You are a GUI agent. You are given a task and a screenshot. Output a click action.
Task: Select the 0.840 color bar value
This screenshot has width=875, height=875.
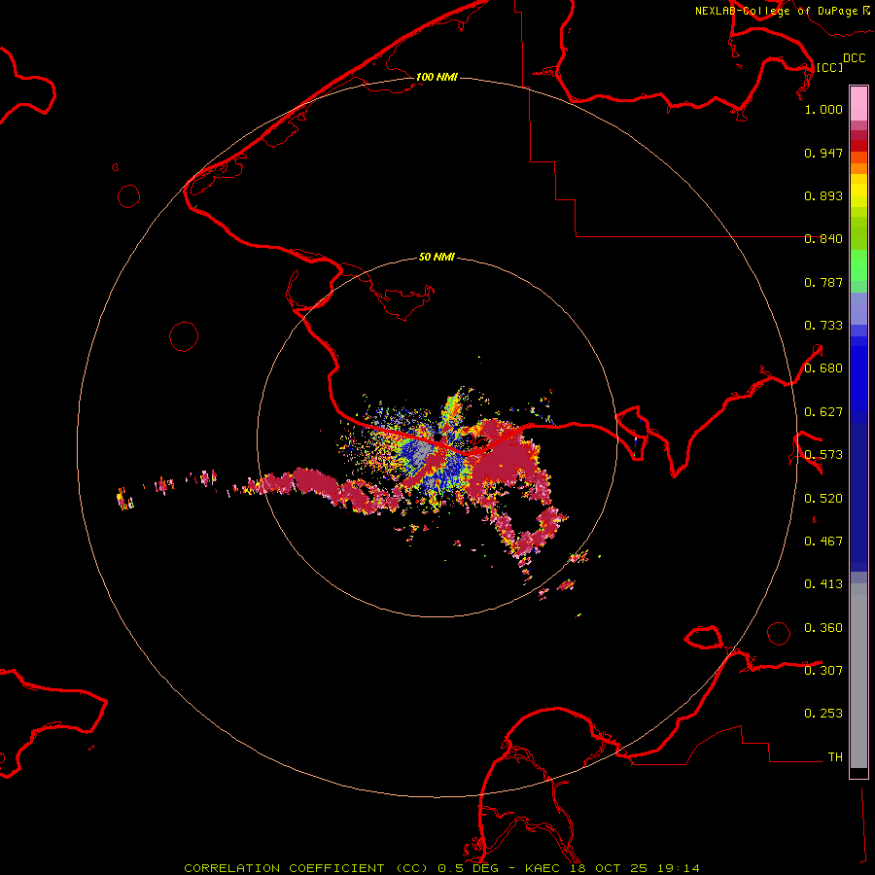click(x=823, y=239)
